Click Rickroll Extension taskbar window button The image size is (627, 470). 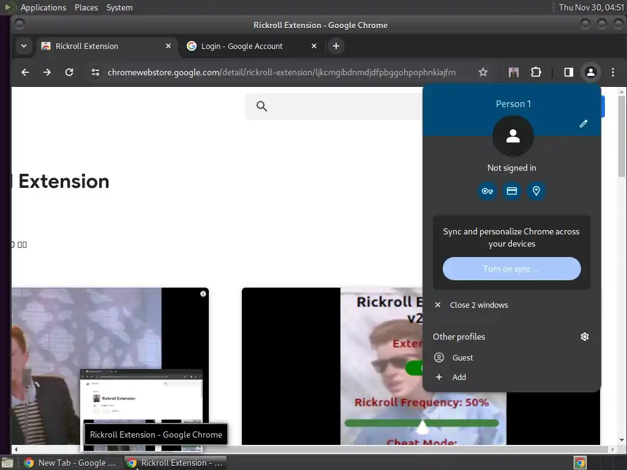[175, 463]
